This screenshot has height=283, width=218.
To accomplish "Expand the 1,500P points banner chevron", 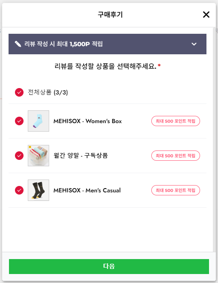I will [x=194, y=44].
